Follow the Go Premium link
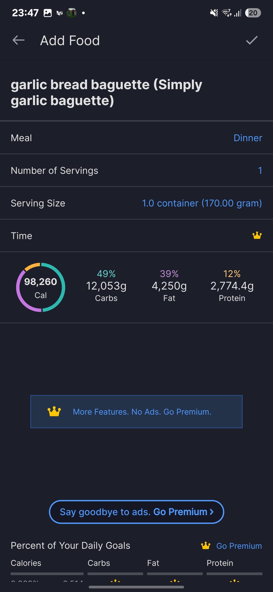The height and width of the screenshot is (592, 273). point(239,546)
